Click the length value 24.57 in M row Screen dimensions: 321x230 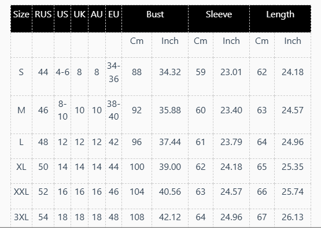(x=293, y=110)
